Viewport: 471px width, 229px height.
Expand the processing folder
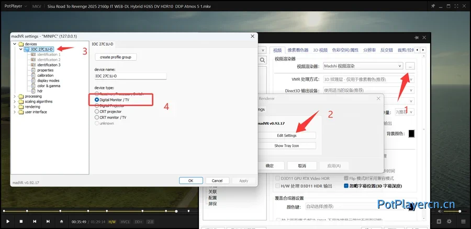coord(15,96)
